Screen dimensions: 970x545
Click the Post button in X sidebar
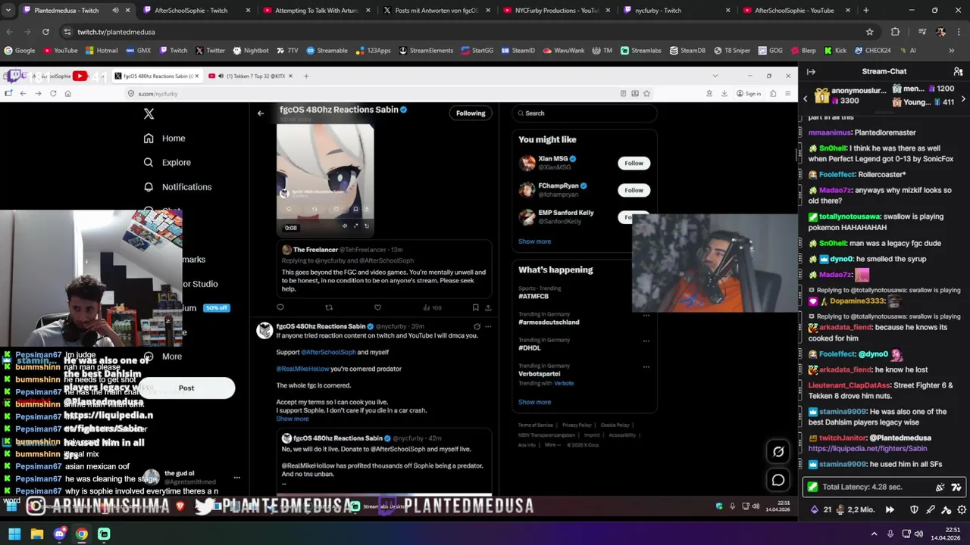click(186, 388)
